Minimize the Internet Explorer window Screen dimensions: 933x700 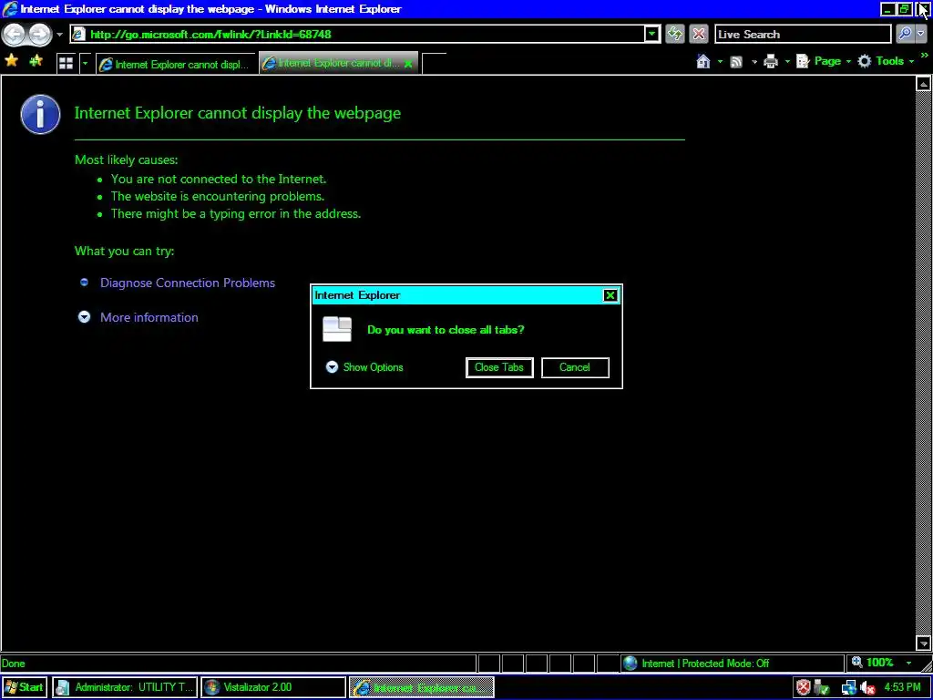point(887,9)
